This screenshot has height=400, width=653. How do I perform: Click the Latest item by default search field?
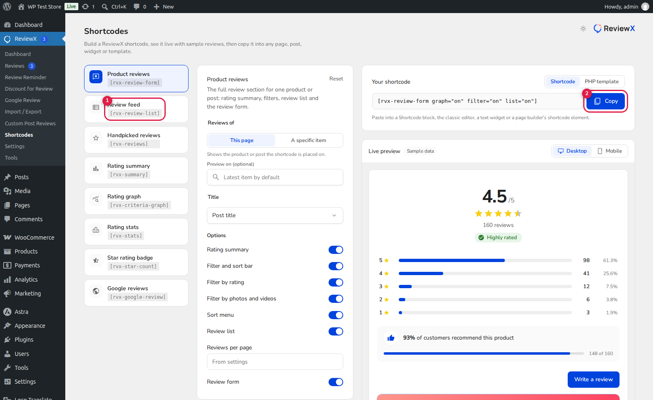pyautogui.click(x=275, y=178)
